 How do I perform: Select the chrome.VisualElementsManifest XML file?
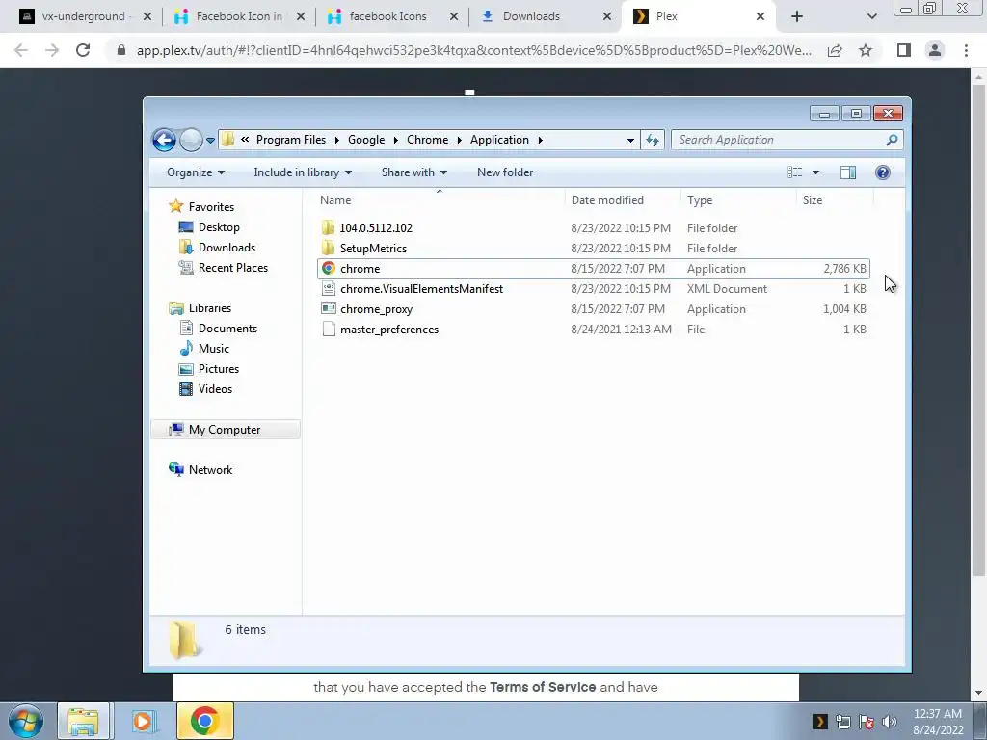click(594, 289)
